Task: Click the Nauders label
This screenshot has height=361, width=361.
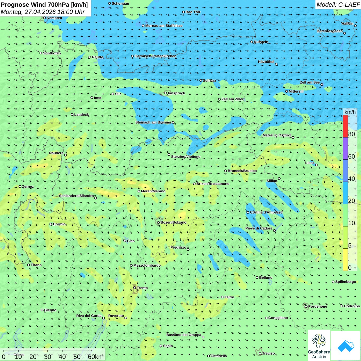Action: coord(56,153)
